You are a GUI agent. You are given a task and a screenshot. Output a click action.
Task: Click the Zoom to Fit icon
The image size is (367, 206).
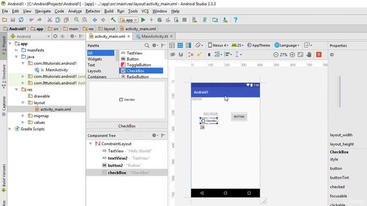coord(300,55)
